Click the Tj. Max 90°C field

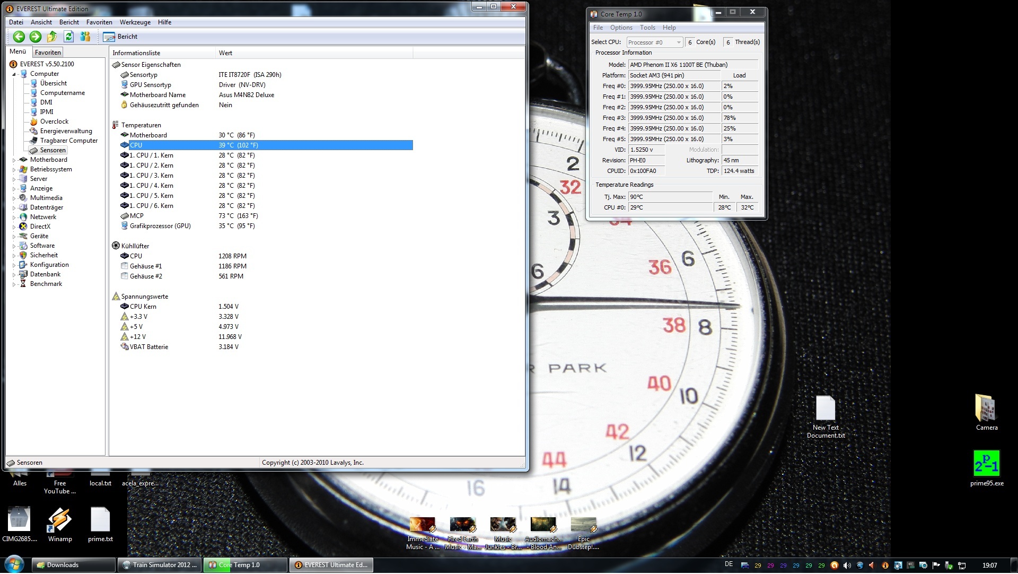click(x=671, y=197)
